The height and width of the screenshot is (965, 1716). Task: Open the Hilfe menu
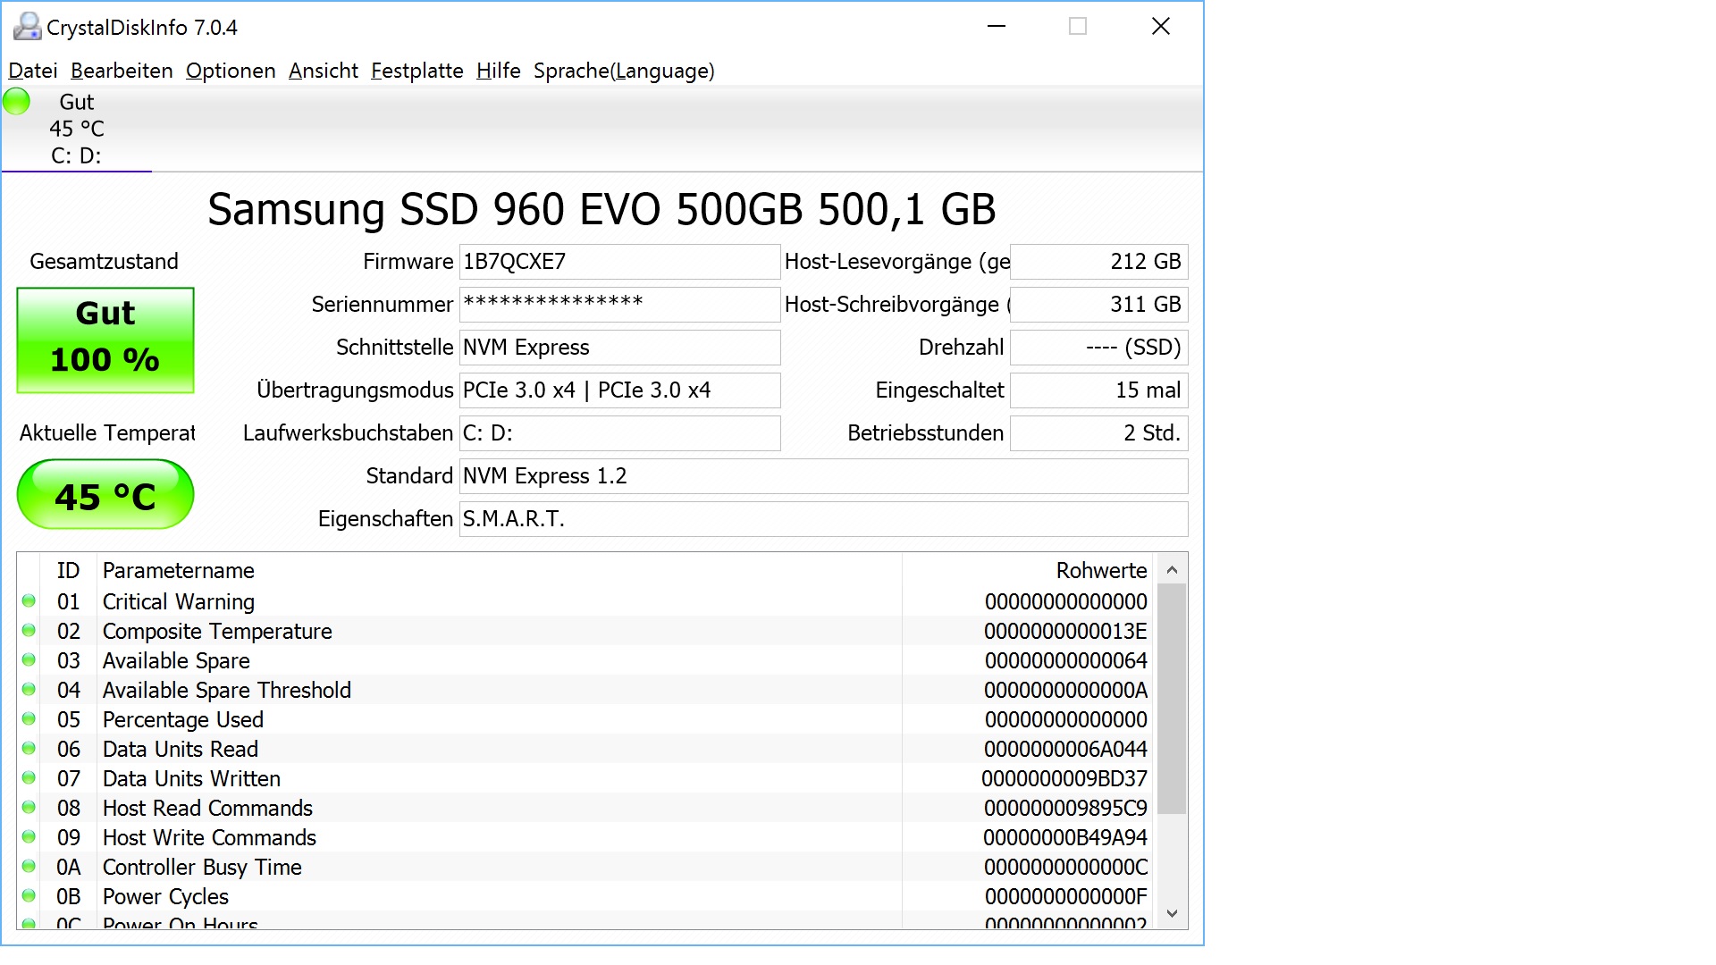click(498, 71)
